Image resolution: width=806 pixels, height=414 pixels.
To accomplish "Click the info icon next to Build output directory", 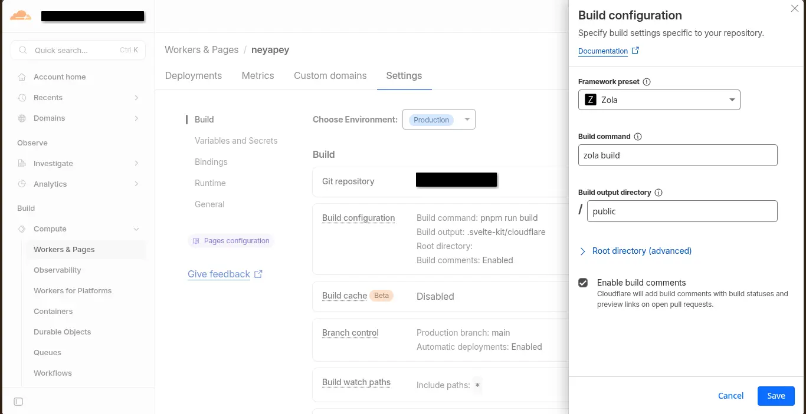I will pos(659,193).
